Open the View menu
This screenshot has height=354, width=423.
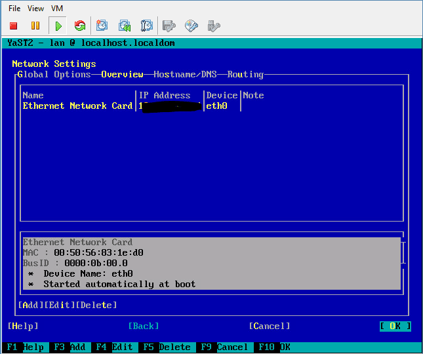click(x=35, y=9)
